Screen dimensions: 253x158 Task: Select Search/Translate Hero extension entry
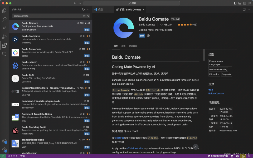click(51, 91)
